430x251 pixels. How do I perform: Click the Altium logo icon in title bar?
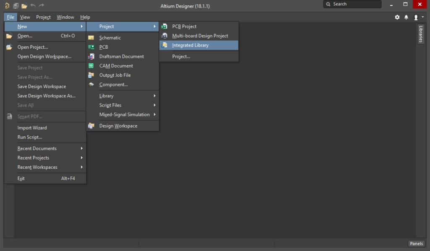coord(7,5)
